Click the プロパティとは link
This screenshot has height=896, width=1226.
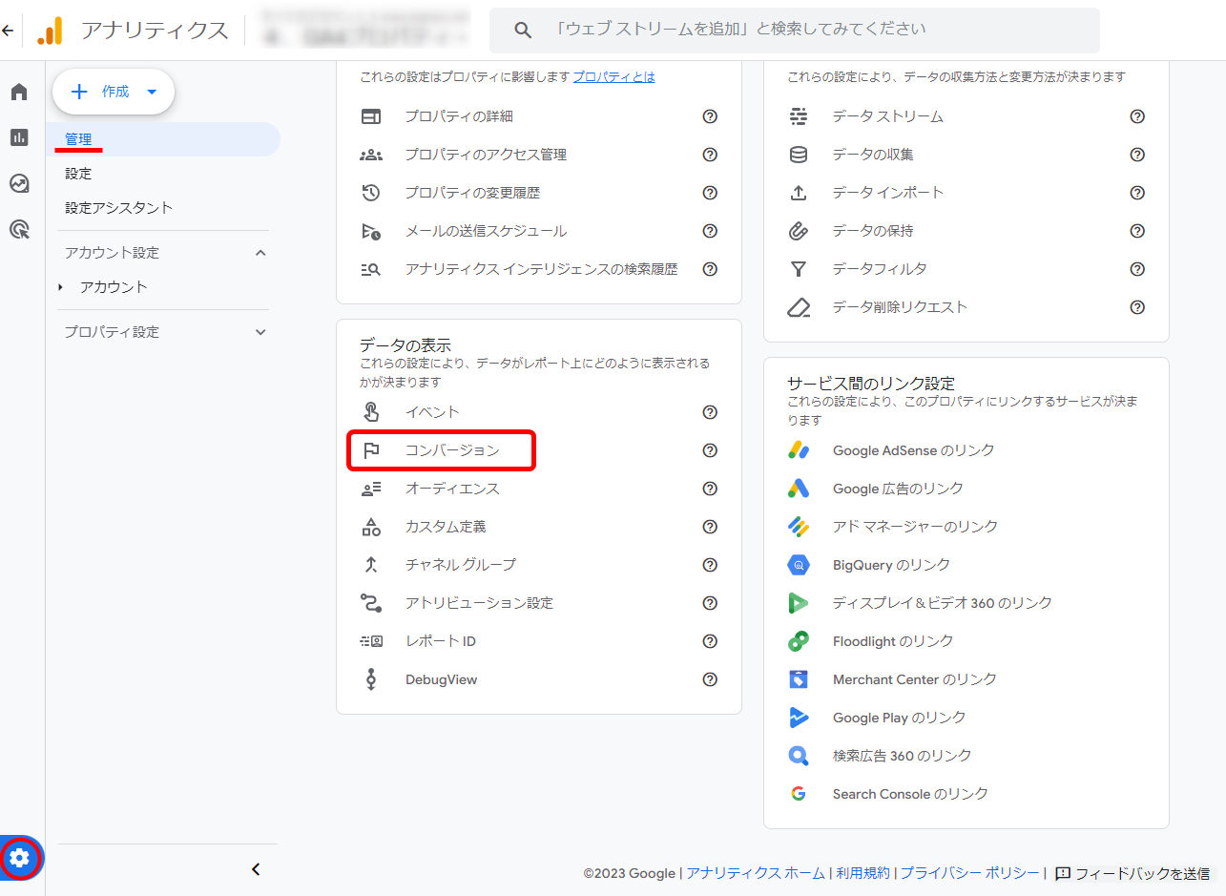613,76
